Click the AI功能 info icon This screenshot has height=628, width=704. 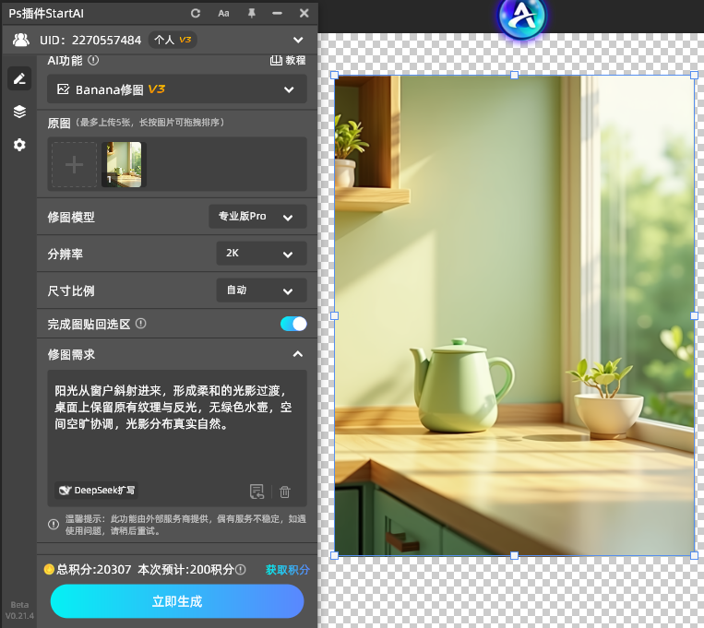[x=93, y=60]
